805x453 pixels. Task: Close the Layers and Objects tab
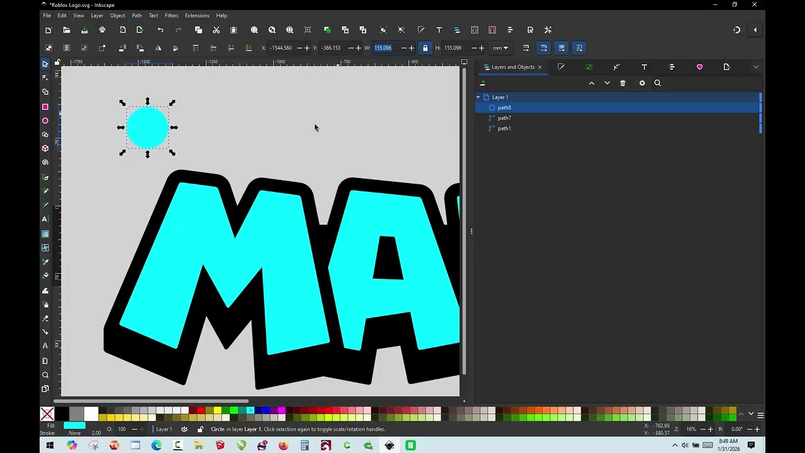coord(540,67)
